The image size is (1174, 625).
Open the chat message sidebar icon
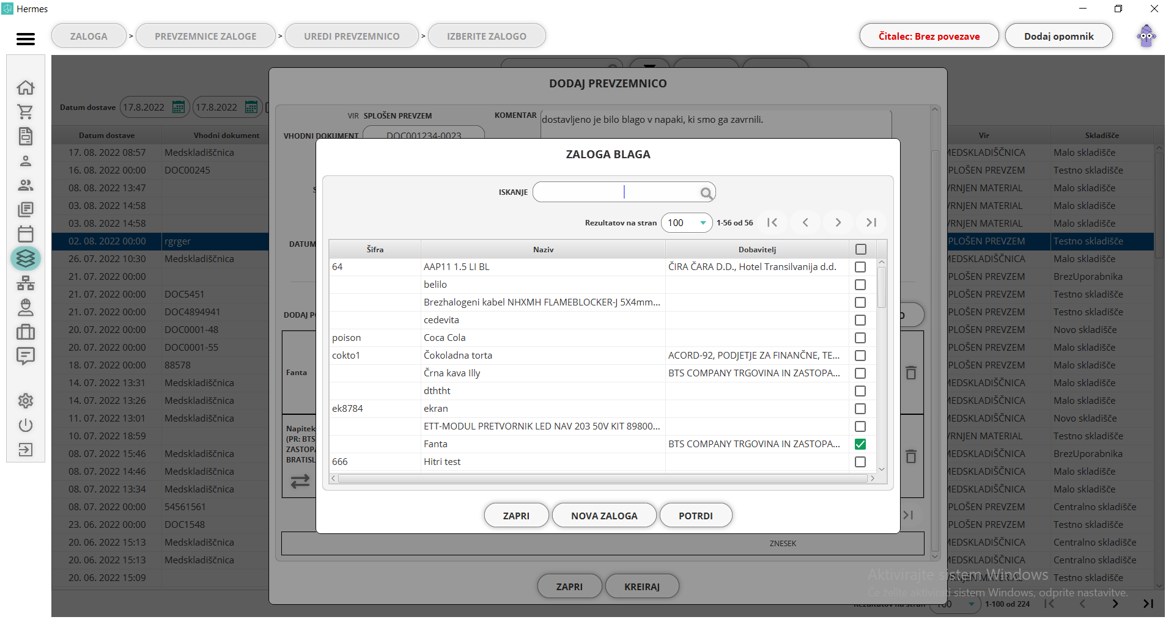26,356
